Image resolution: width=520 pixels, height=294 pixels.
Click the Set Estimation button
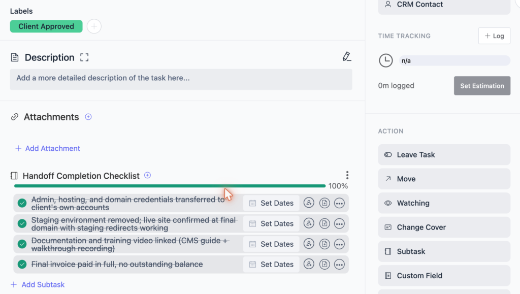(482, 86)
